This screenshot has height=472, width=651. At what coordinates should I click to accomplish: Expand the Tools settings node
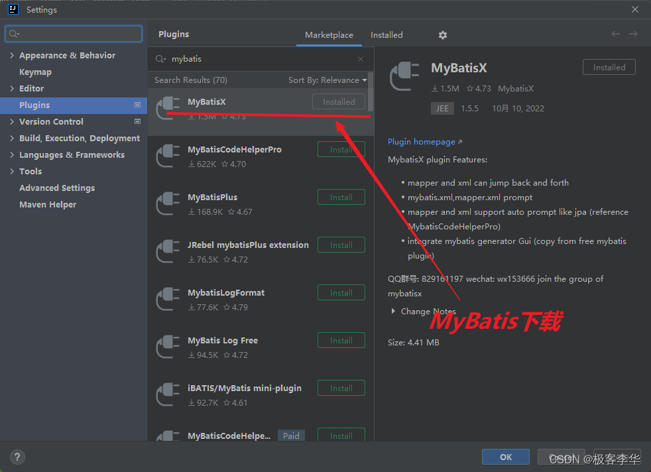tap(12, 172)
